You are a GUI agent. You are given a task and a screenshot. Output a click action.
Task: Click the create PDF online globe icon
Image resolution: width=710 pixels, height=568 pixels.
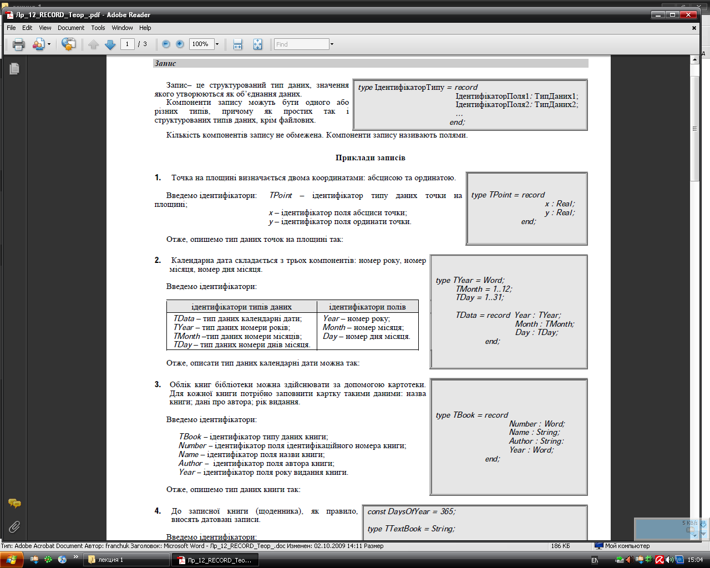pyautogui.click(x=69, y=44)
